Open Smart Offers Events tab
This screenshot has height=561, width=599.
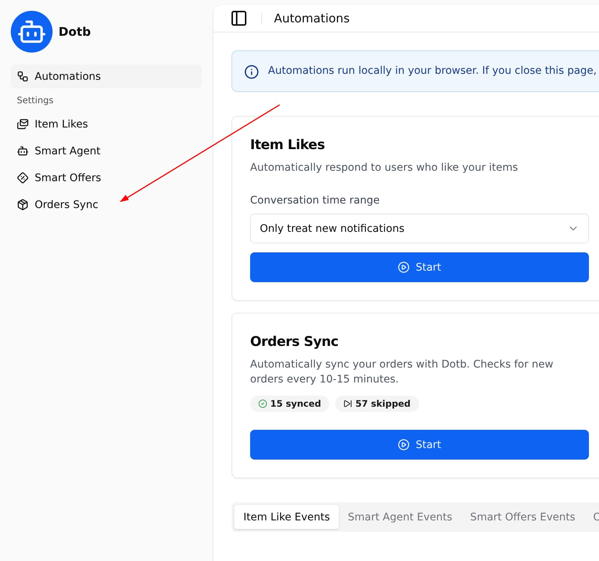pyautogui.click(x=522, y=517)
